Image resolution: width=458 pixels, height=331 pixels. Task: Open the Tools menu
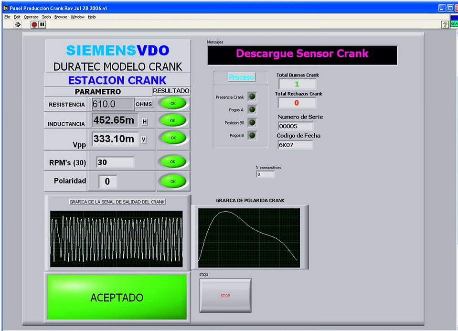click(x=46, y=17)
